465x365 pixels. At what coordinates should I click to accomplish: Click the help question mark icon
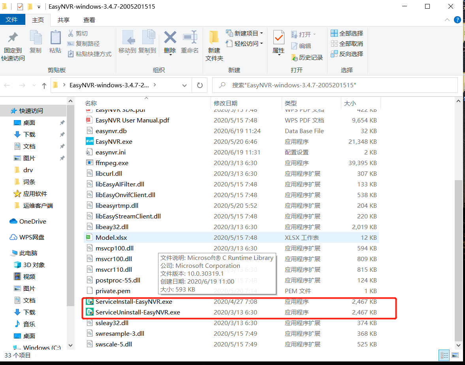click(x=457, y=20)
